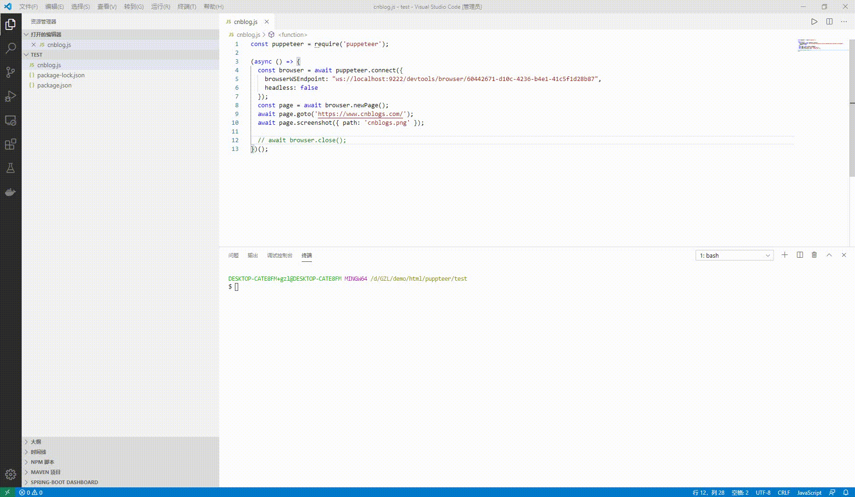The image size is (855, 497).
Task: Open the editor More Actions menu
Action: [844, 22]
